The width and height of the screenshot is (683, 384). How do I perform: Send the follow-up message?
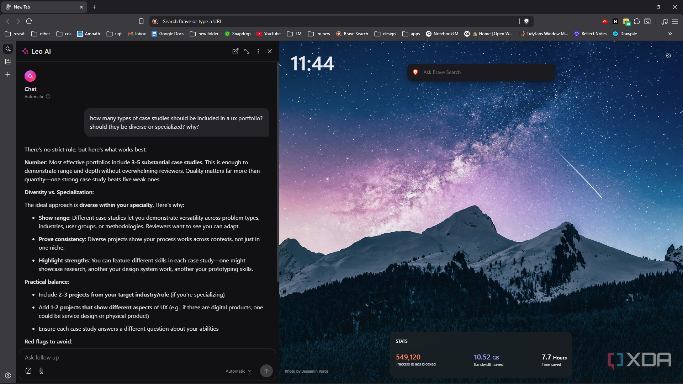pyautogui.click(x=266, y=371)
